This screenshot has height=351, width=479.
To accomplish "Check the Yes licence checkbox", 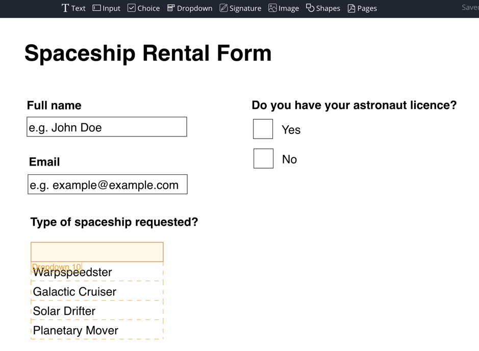I will click(263, 129).
